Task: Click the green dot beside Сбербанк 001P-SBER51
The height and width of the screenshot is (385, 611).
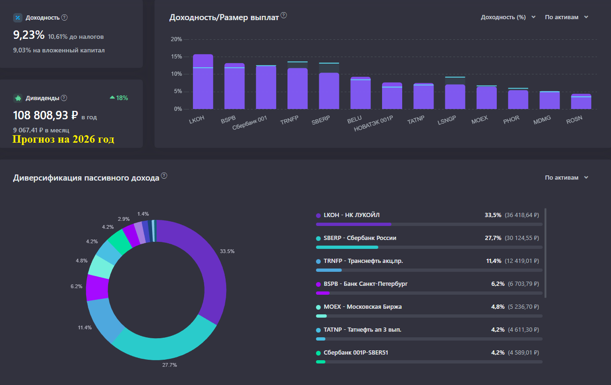Action: (318, 353)
